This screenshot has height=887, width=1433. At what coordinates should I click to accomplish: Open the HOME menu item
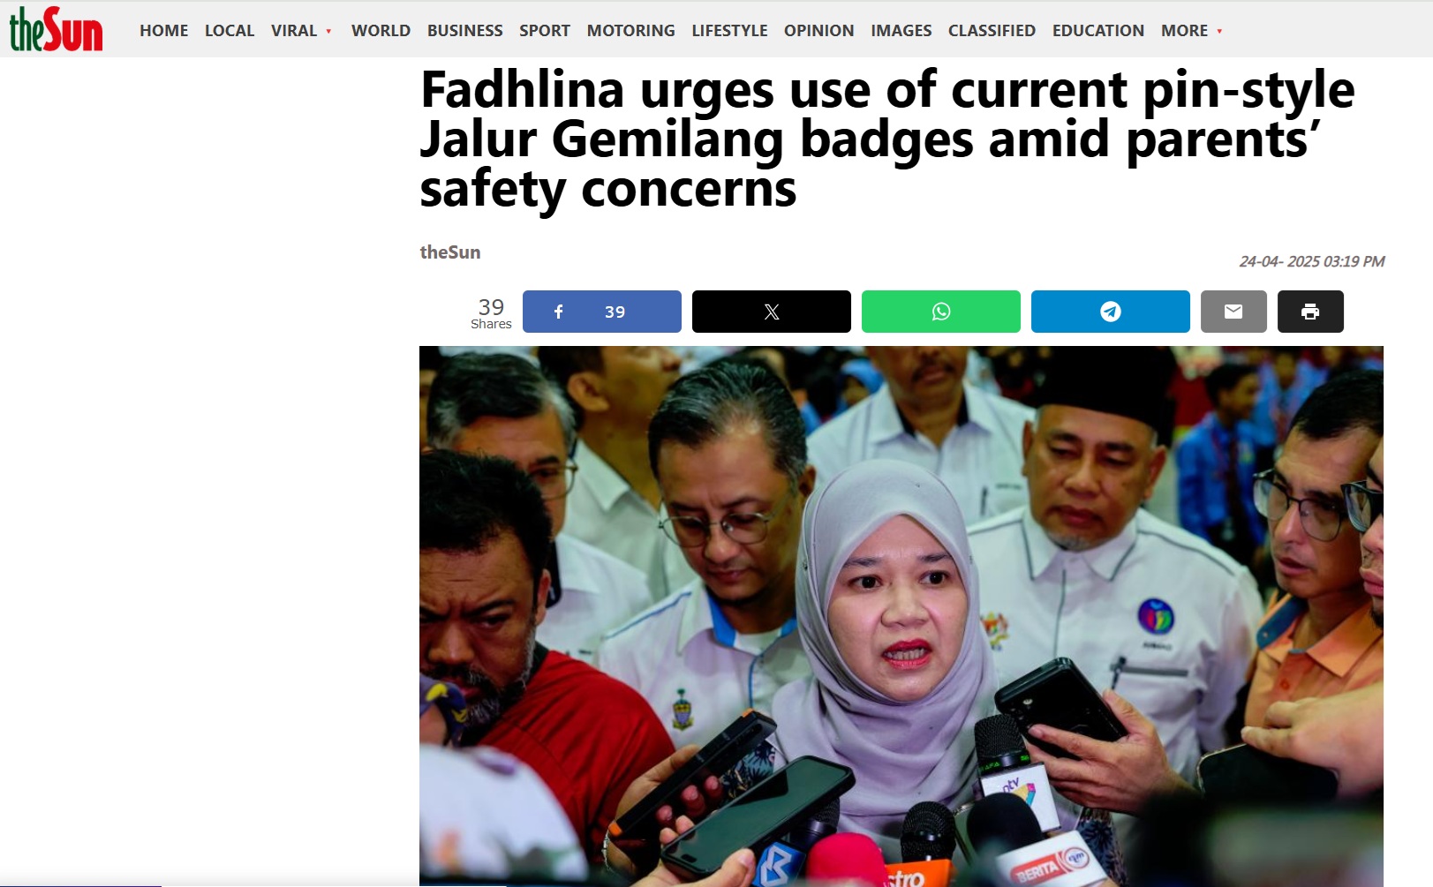click(x=163, y=31)
